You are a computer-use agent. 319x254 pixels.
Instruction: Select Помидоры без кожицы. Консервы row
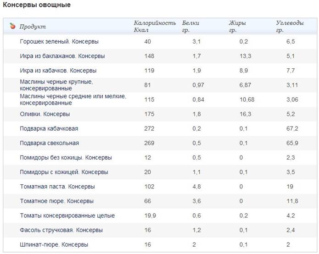coord(66,158)
